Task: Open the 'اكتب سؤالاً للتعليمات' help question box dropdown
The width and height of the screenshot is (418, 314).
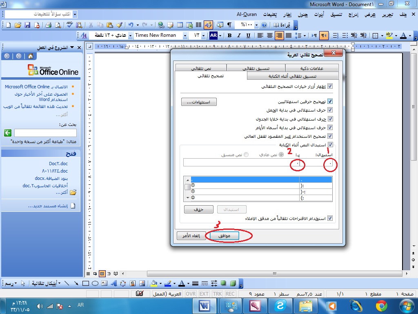Action: [75, 14]
